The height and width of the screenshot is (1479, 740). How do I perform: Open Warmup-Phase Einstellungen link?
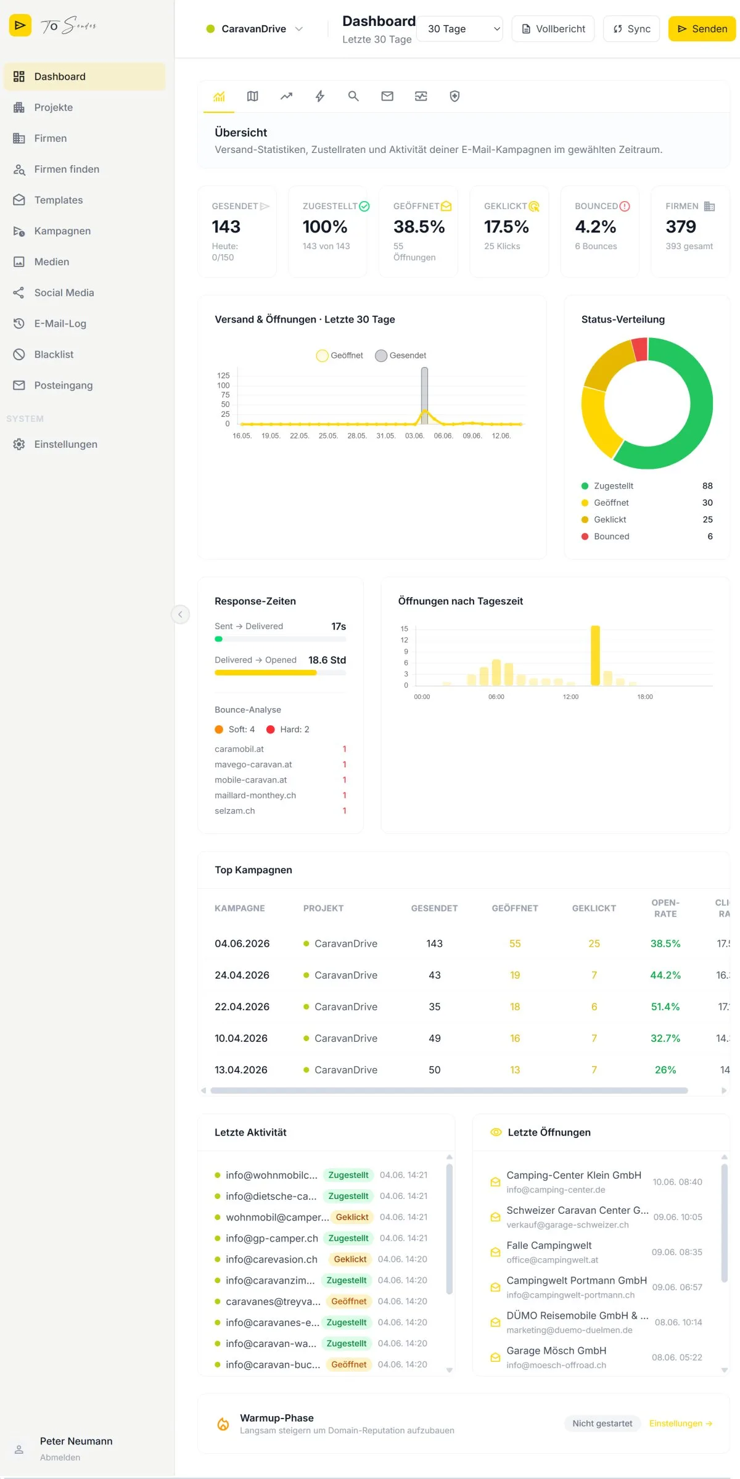point(681,1423)
